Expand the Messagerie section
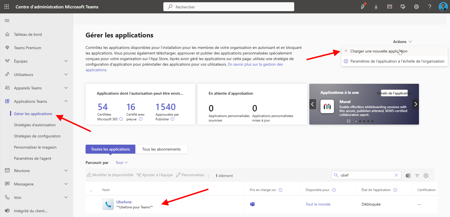 pyautogui.click(x=66, y=184)
